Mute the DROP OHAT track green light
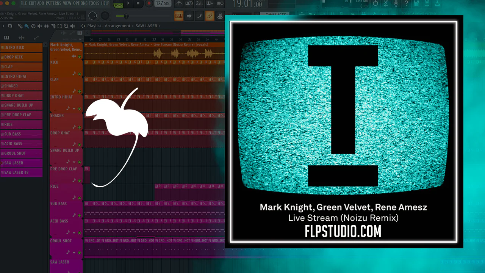This screenshot has height=273, width=485. click(x=80, y=144)
